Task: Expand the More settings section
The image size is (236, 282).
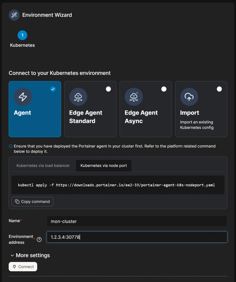Action: click(x=30, y=255)
